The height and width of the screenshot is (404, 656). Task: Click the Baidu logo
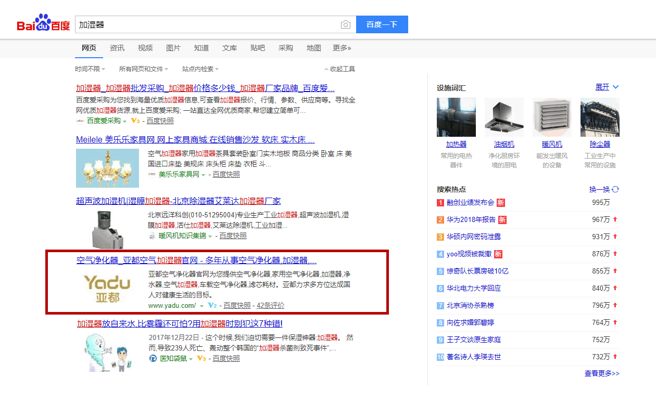pos(43,24)
